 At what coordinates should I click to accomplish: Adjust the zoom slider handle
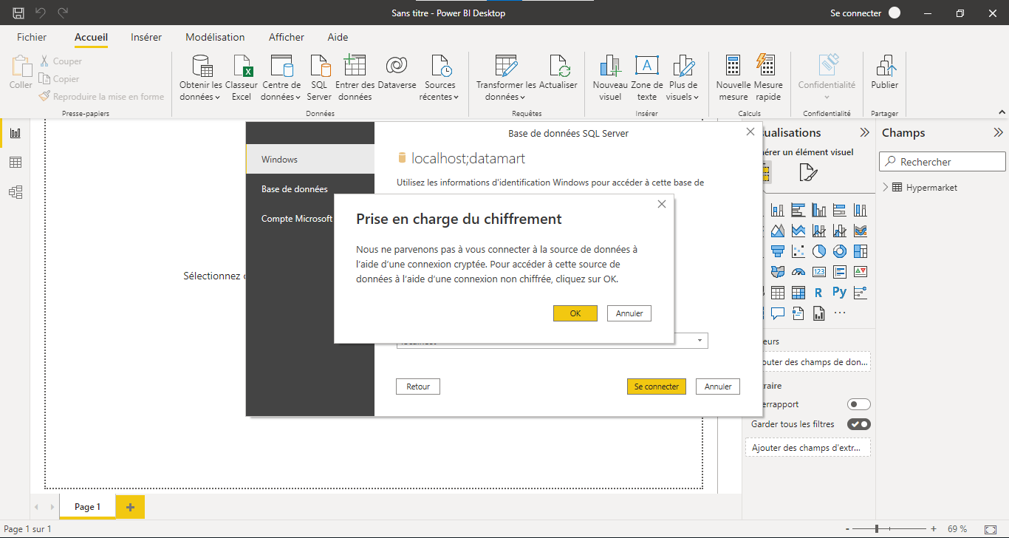tap(877, 529)
